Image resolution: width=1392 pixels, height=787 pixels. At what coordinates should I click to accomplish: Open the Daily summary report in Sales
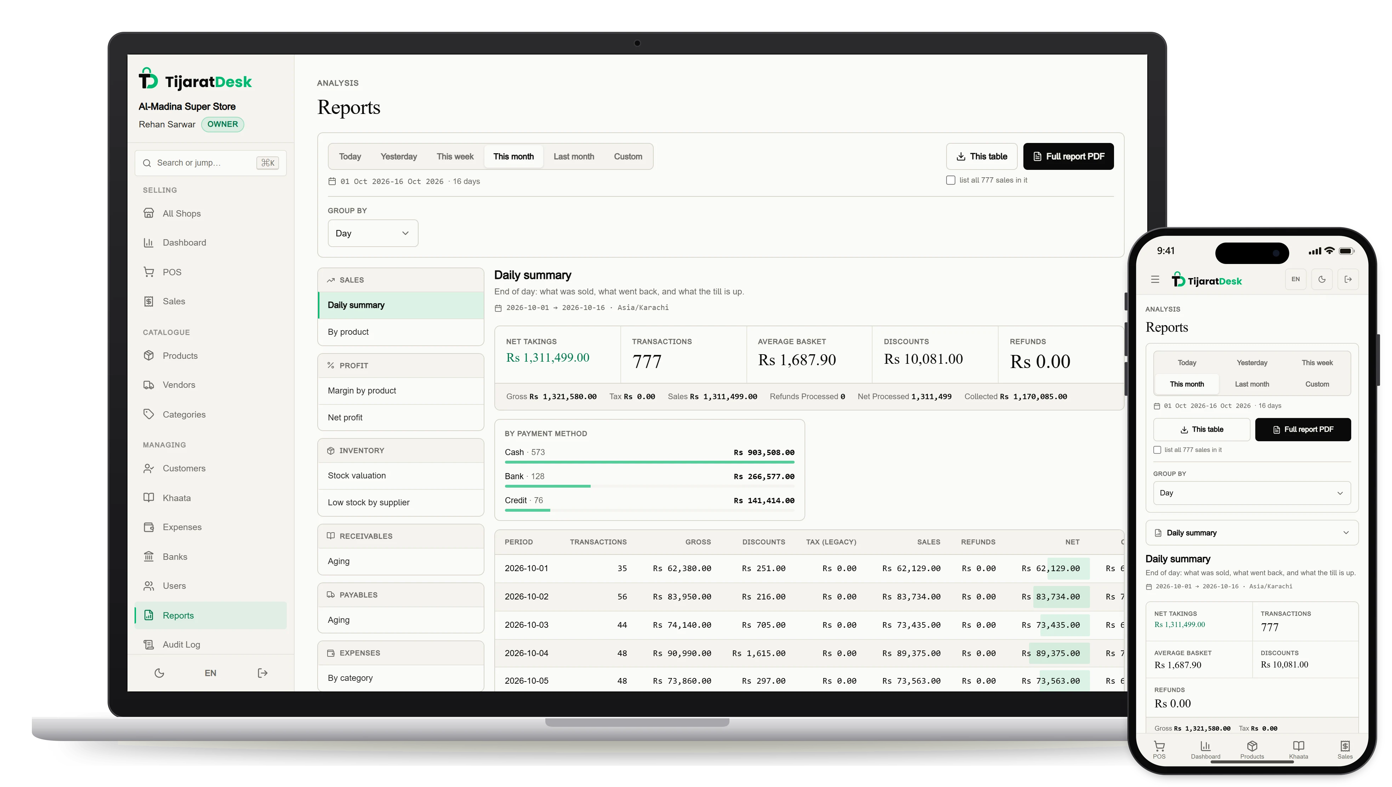(401, 305)
